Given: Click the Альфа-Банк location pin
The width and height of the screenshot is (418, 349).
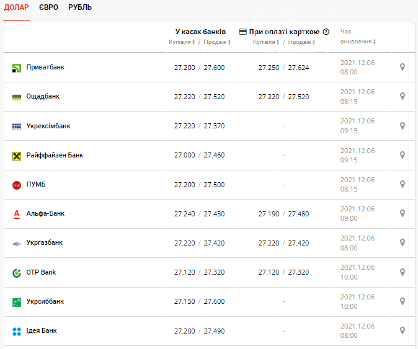Looking at the screenshot, I should tap(402, 213).
